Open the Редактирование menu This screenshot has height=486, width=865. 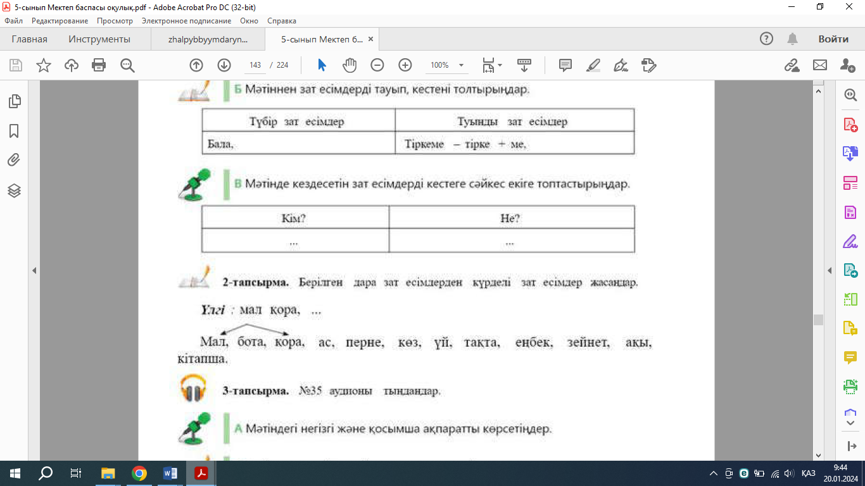pos(60,21)
